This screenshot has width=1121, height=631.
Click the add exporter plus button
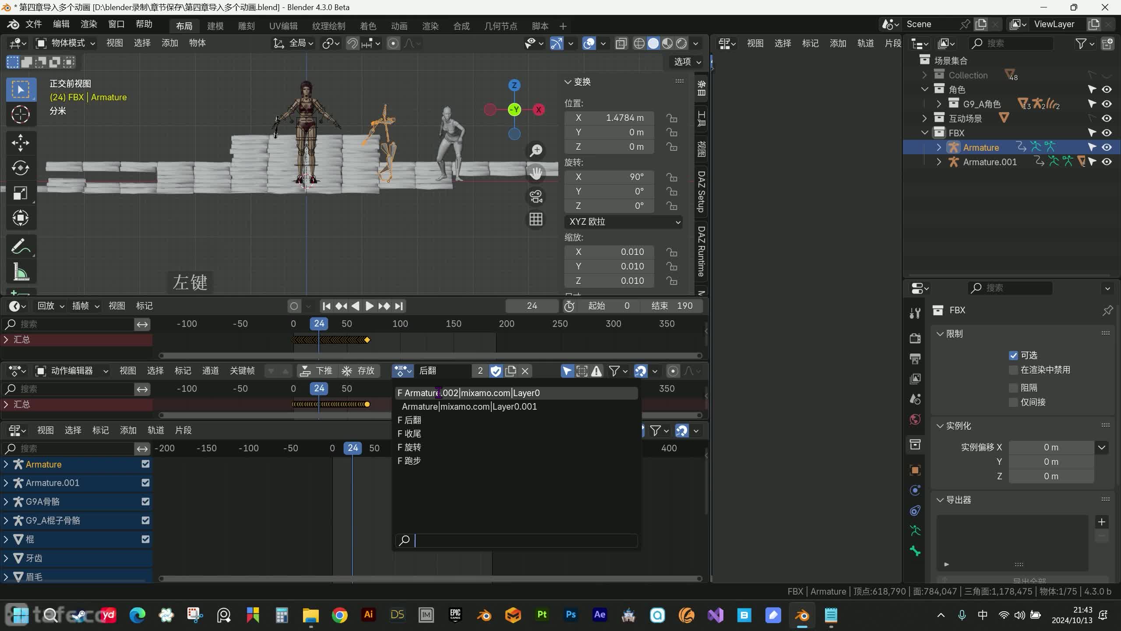1102,522
